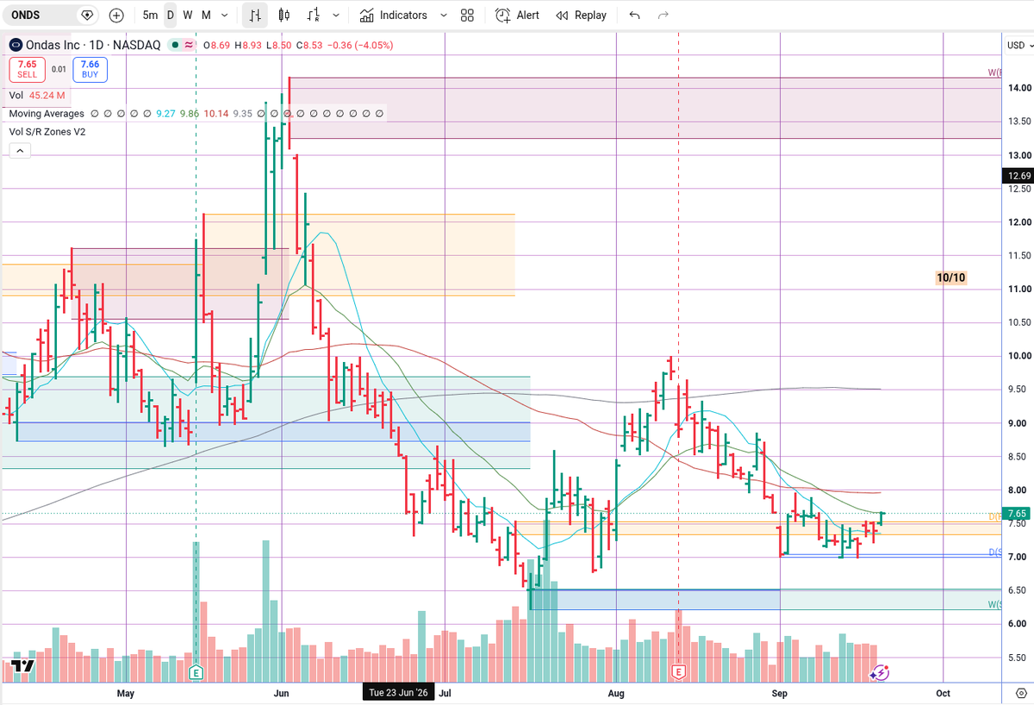Click the Tue 23 Jun '26 date label

(398, 693)
